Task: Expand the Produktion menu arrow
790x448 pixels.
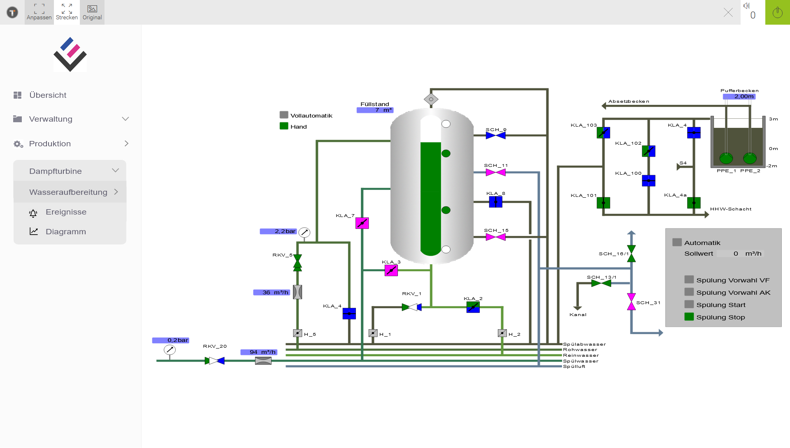Action: coord(126,143)
